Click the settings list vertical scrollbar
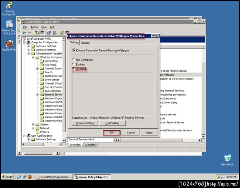This screenshot has height=188, width=240. coord(203,91)
